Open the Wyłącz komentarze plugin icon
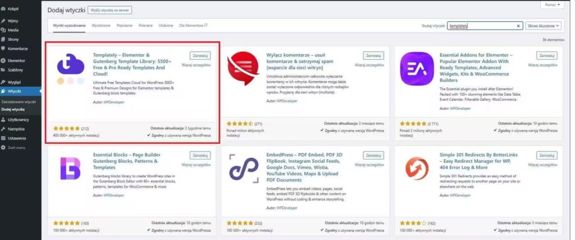 244,68
